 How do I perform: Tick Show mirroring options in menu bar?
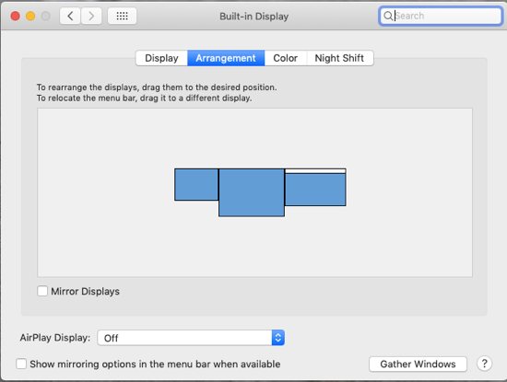[x=21, y=364]
